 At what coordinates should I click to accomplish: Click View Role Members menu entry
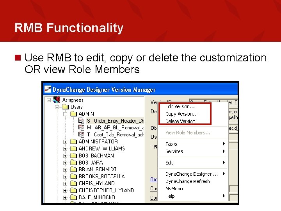pos(187,132)
